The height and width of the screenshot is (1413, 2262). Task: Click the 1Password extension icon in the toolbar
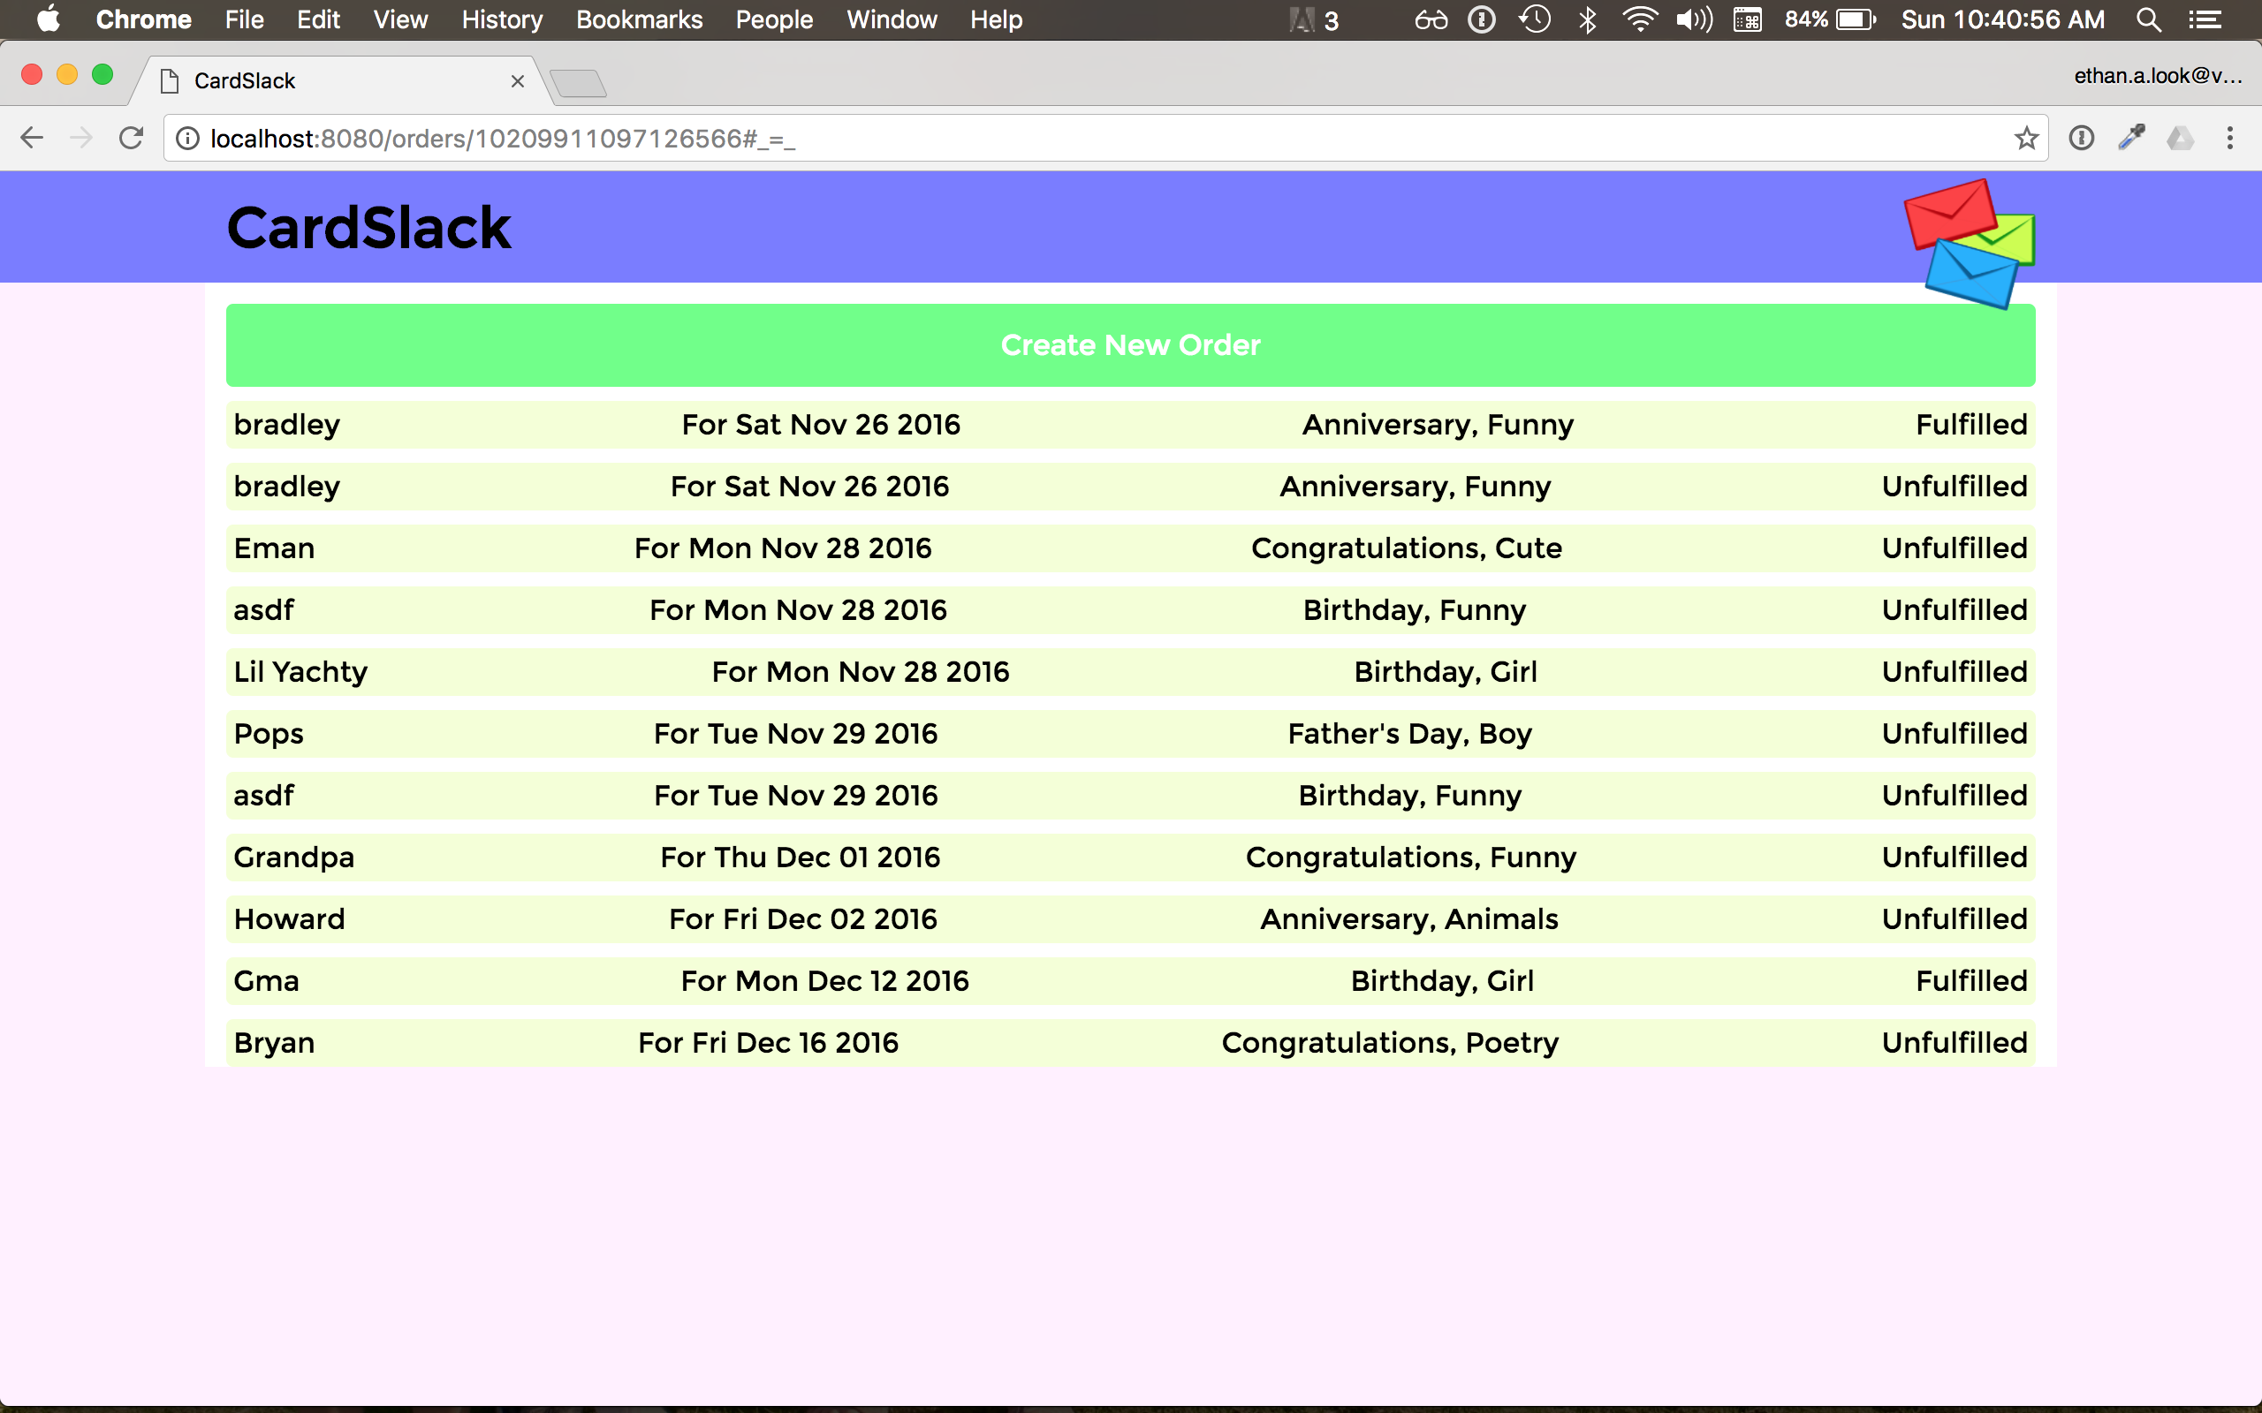point(2081,139)
